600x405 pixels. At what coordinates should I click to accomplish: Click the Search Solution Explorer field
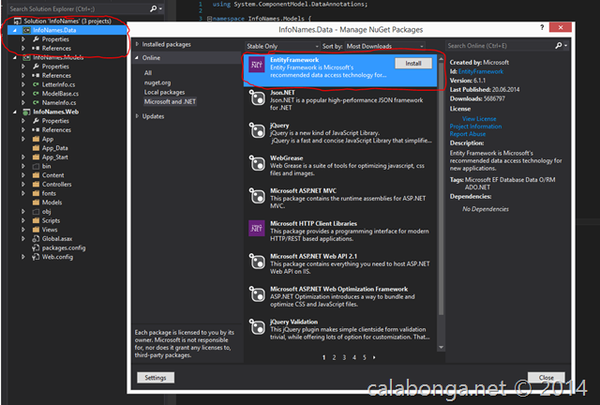click(78, 8)
